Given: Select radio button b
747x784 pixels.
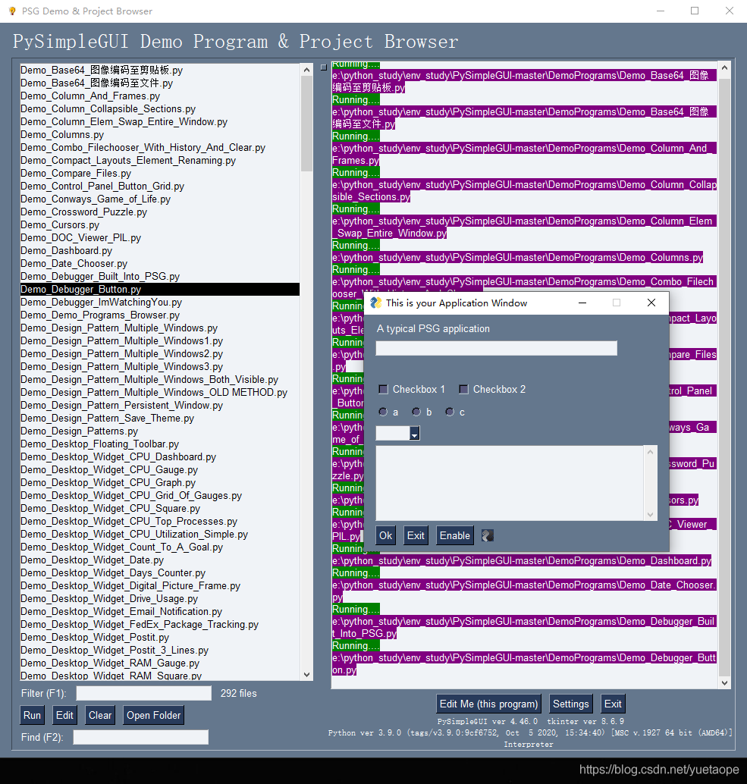Looking at the screenshot, I should click(416, 412).
